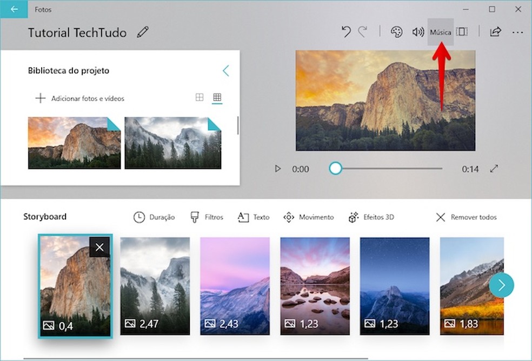Minimize the Fotos window
This screenshot has width=532, height=361.
pyautogui.click(x=465, y=10)
